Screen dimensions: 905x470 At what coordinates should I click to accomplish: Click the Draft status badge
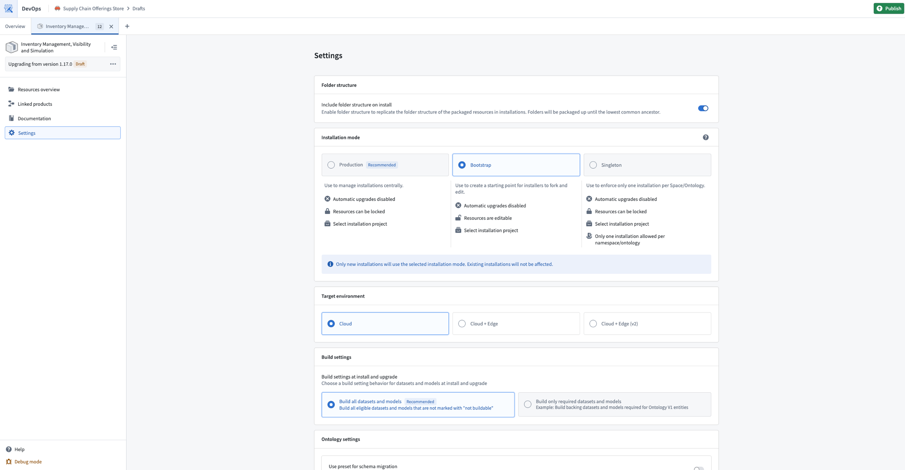[x=80, y=64]
